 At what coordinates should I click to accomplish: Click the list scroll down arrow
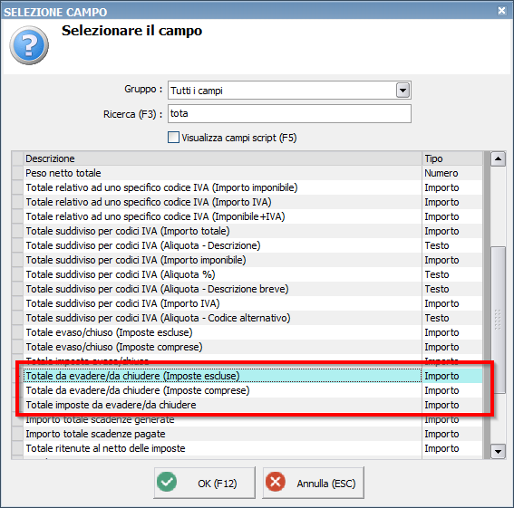pyautogui.click(x=498, y=452)
